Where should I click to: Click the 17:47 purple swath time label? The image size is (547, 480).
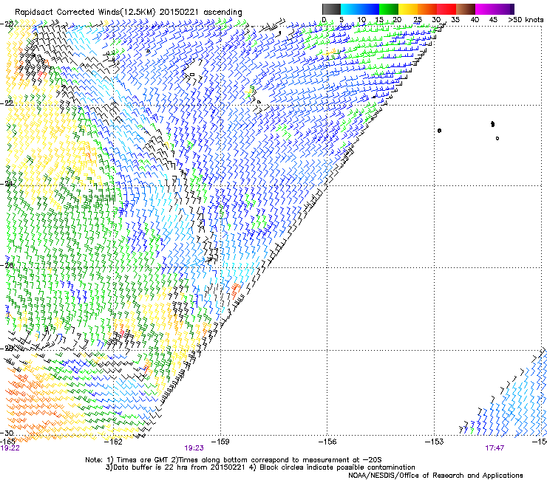[495, 448]
